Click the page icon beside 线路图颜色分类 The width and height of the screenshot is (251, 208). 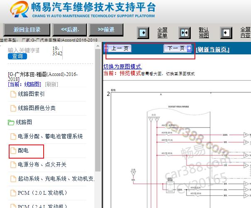click(13, 108)
